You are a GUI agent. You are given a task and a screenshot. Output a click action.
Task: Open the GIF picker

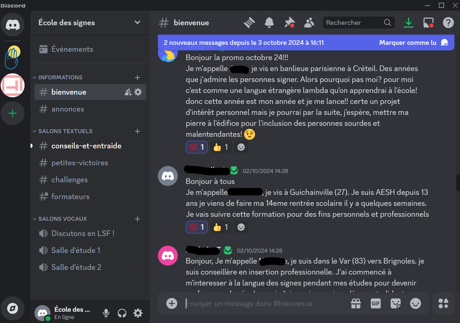(376, 303)
